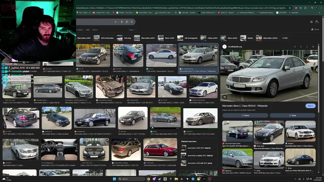Click the browser address bar URL
This screenshot has width=324, height=182.
(181, 8)
